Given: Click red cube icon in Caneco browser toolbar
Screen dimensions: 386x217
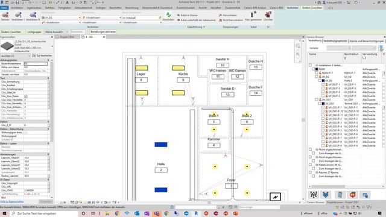Looking at the screenshot, I should pyautogui.click(x=352, y=195).
